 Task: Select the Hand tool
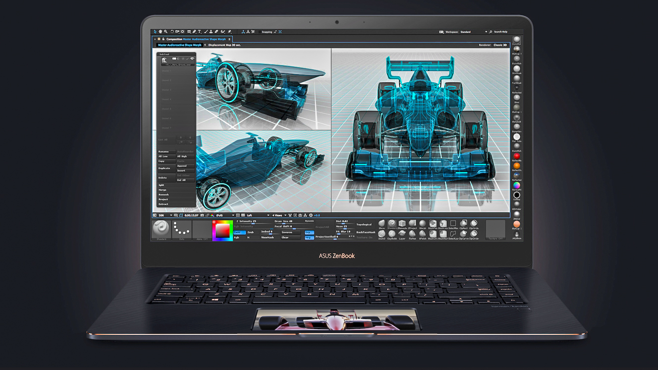tap(161, 32)
